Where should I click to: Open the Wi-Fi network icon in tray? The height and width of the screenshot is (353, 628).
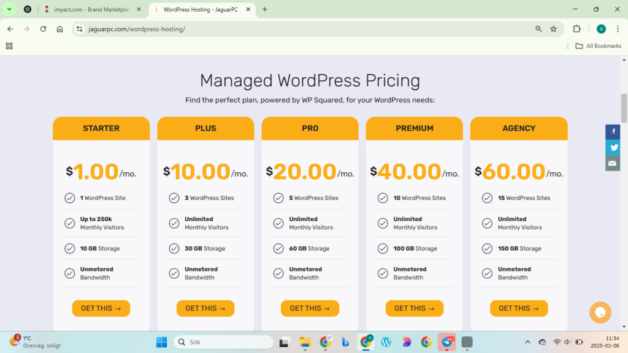(x=557, y=342)
